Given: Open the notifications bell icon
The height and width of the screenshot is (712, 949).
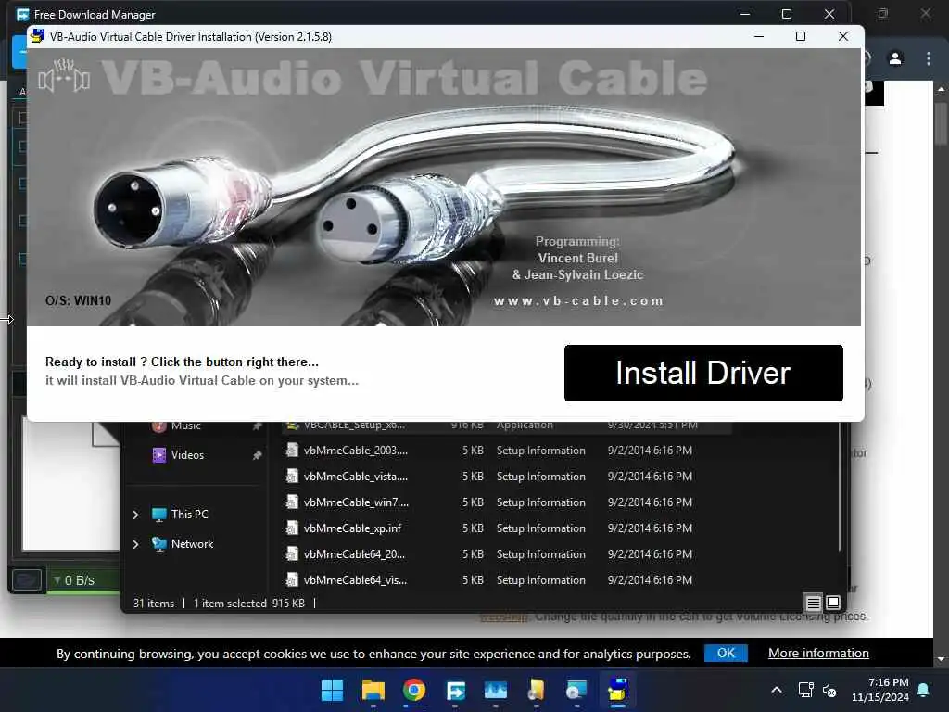Looking at the screenshot, I should (x=924, y=690).
